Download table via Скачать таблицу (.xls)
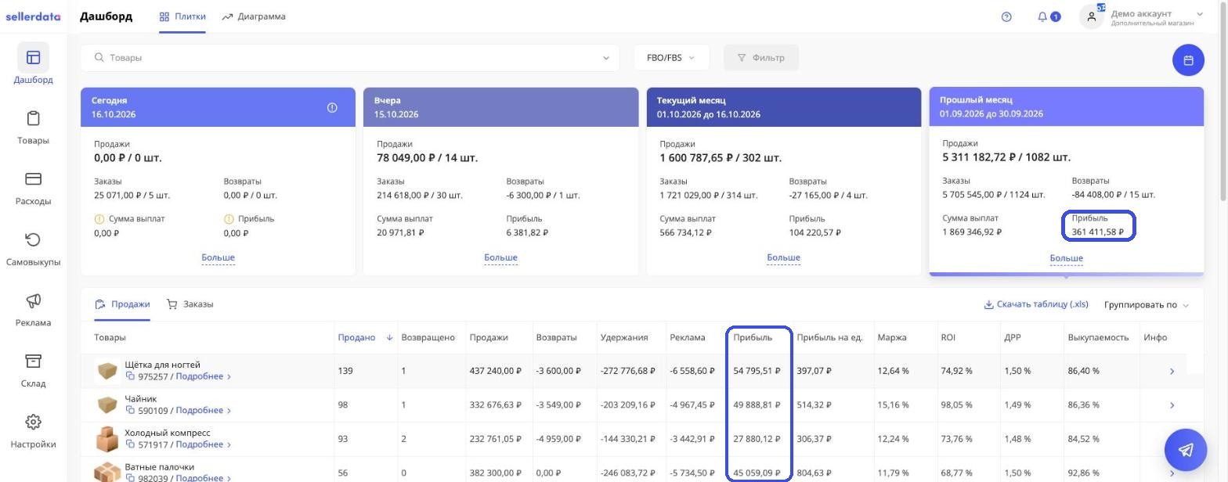1228x482 pixels. tap(1036, 304)
